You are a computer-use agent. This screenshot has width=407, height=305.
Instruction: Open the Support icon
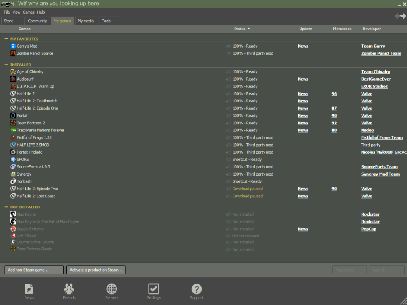tap(196, 289)
